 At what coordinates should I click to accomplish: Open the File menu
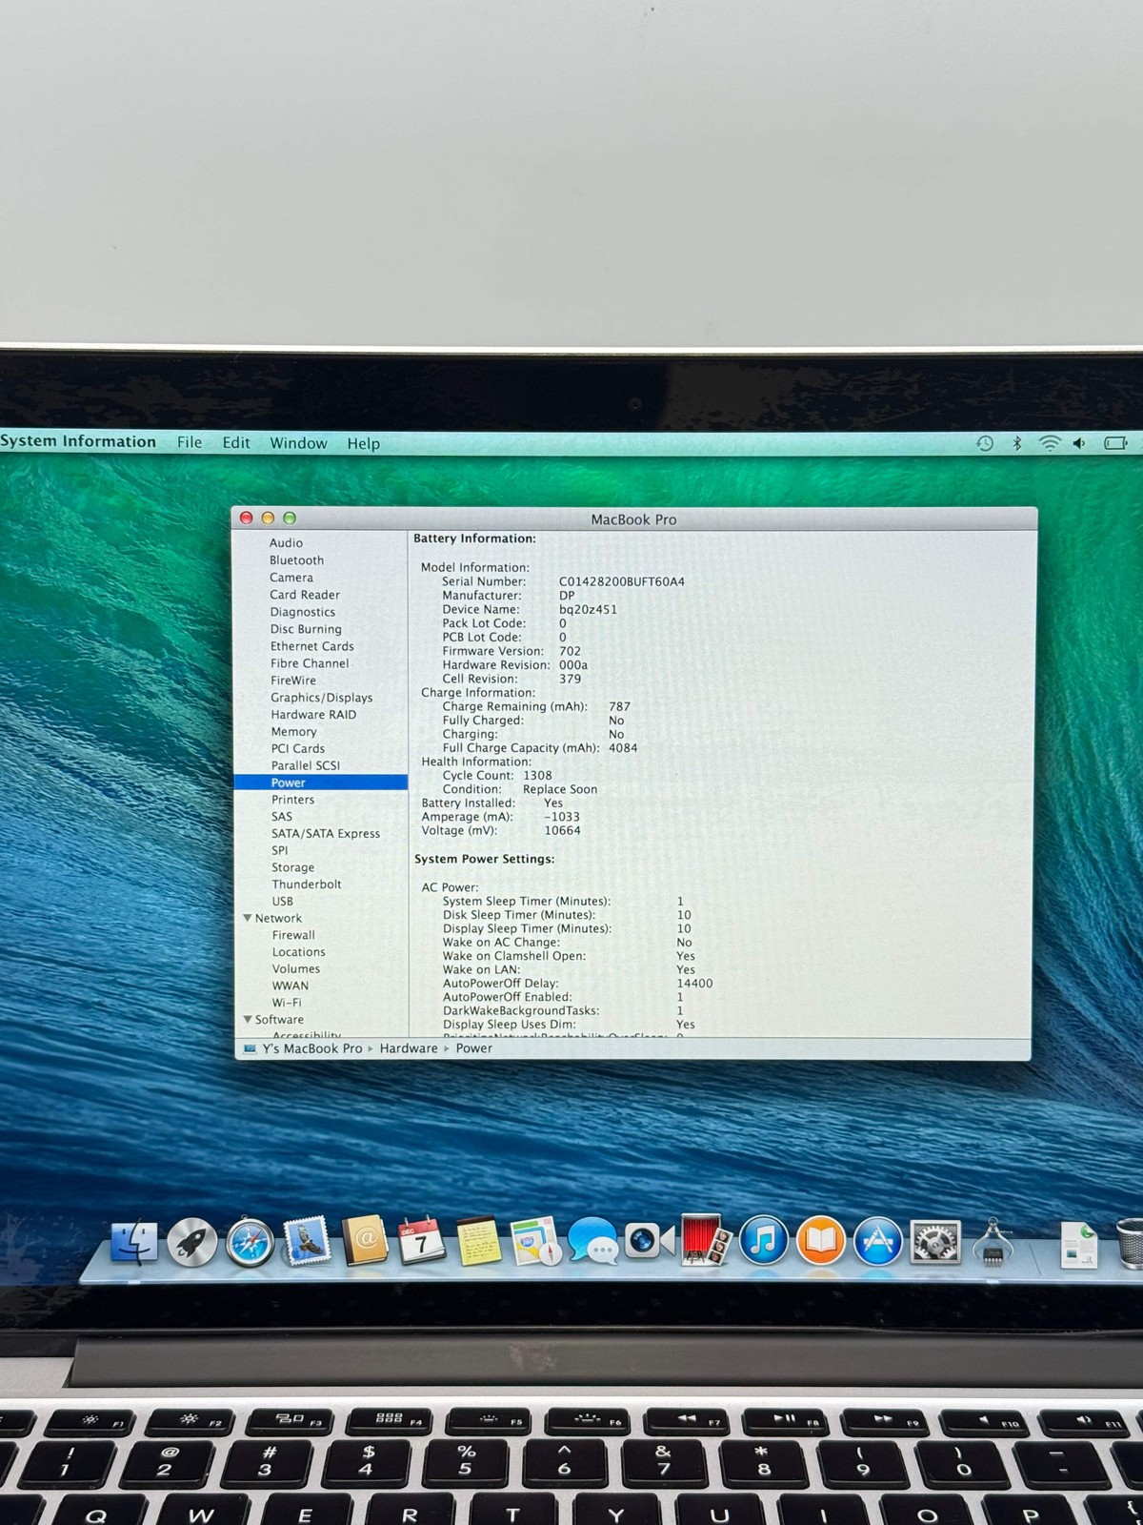(190, 442)
